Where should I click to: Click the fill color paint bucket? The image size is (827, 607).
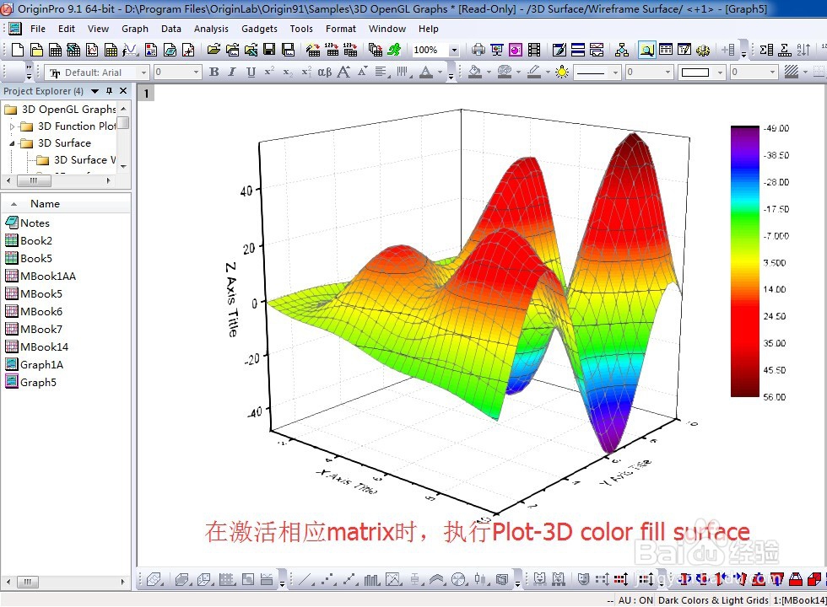[474, 73]
